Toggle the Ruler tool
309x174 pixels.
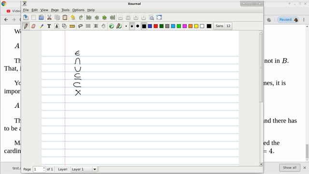pyautogui.click(x=72, y=26)
